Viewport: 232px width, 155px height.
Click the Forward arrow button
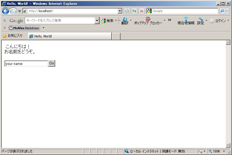click(13, 11)
